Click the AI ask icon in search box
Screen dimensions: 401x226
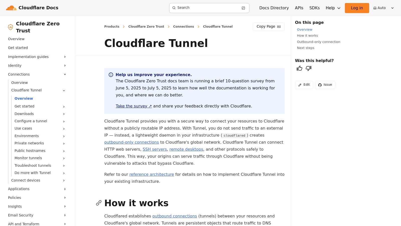pos(243,8)
